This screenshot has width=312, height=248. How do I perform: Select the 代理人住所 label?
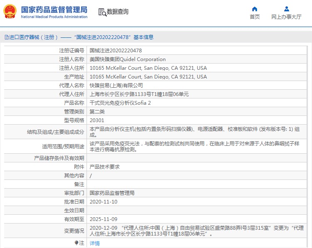(72, 94)
